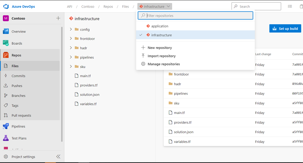Open Branches under Repos
The width and height of the screenshot is (303, 163).
click(x=18, y=96)
